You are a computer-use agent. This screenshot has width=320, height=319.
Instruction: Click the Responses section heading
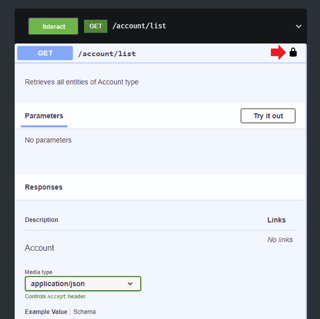coord(44,187)
